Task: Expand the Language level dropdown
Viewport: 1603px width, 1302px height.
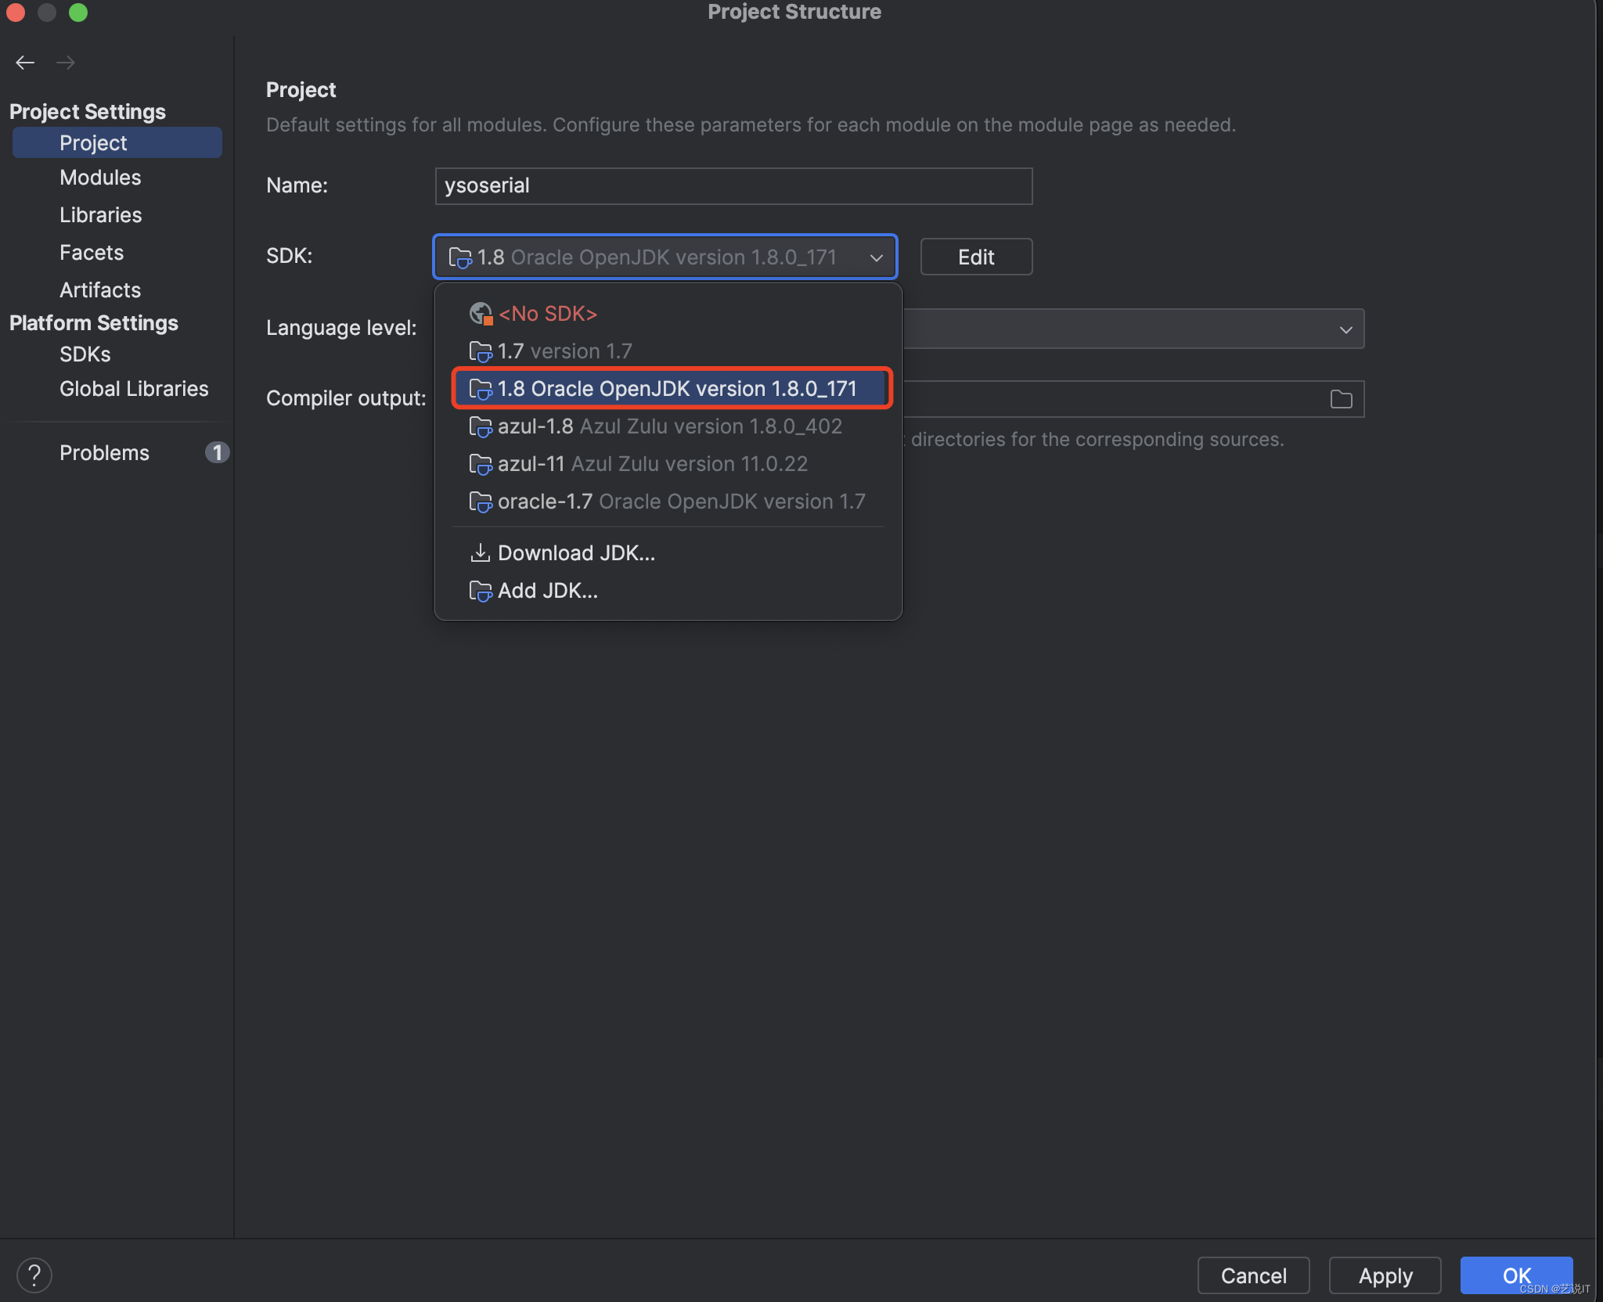Action: (x=1345, y=329)
